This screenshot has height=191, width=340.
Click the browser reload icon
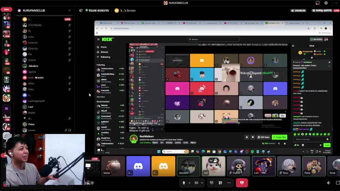(106, 28)
